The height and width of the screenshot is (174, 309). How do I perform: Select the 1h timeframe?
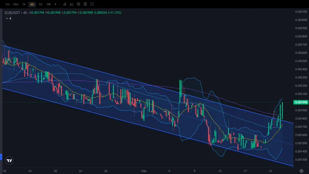point(24,4)
